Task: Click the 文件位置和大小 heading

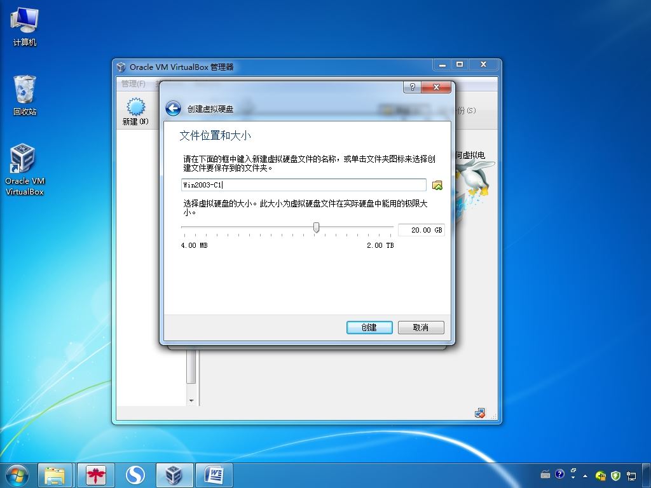Action: coord(215,136)
